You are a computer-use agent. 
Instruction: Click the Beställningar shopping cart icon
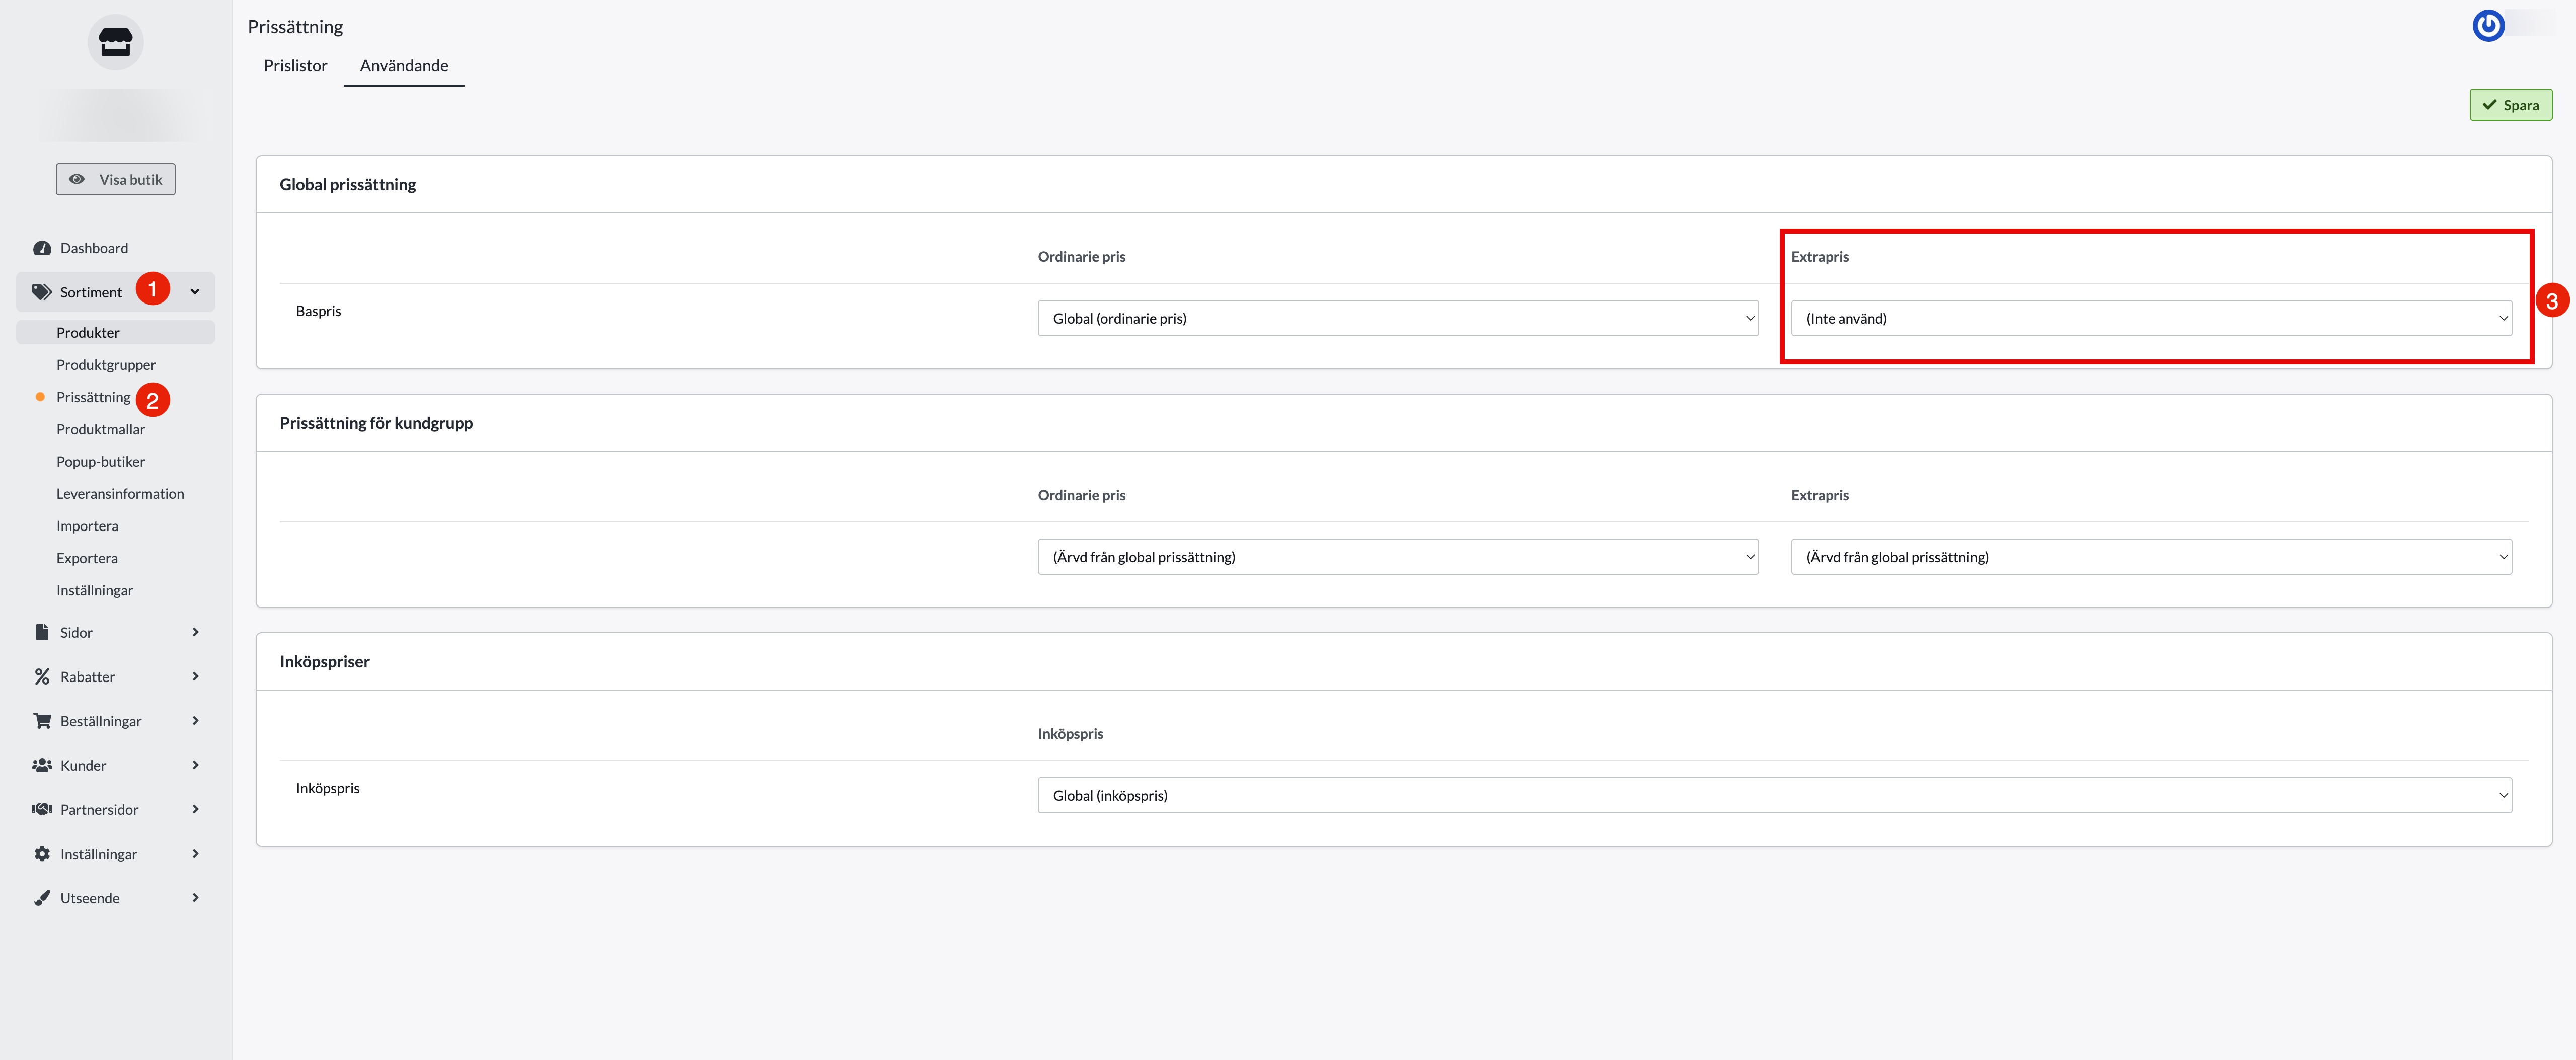42,721
